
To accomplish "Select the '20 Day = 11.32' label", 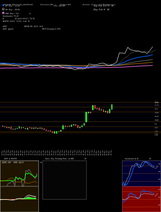I will coord(13,6).
